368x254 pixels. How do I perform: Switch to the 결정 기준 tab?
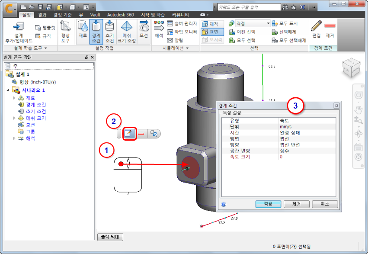pos(62,15)
